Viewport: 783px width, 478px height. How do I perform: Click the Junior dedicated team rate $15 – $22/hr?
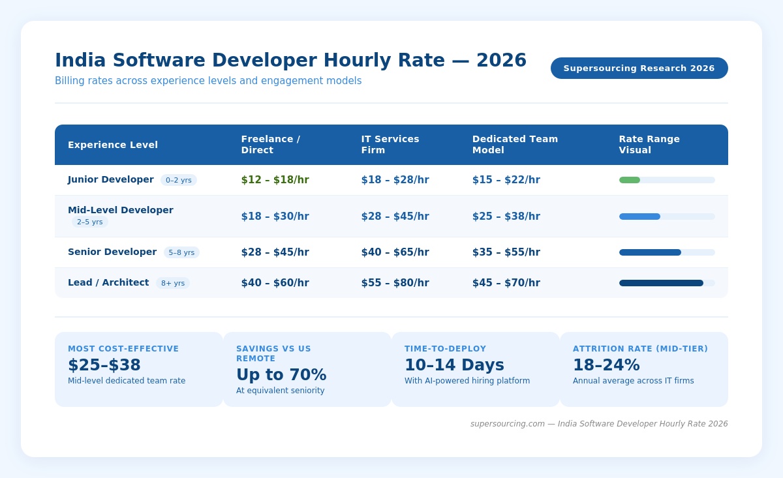coord(506,180)
